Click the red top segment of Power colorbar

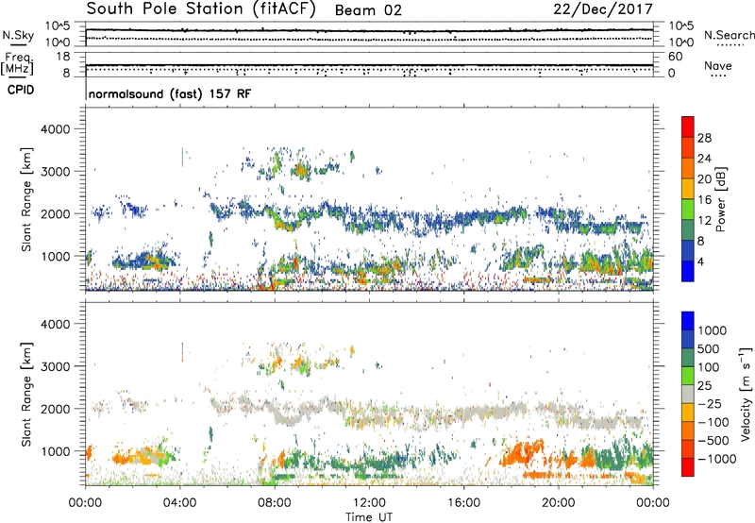coord(688,127)
